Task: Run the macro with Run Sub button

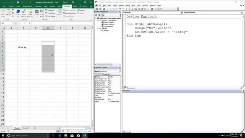Action: 127,9
